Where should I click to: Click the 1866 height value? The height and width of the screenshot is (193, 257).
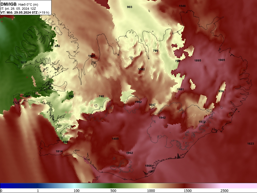coord(149,166)
